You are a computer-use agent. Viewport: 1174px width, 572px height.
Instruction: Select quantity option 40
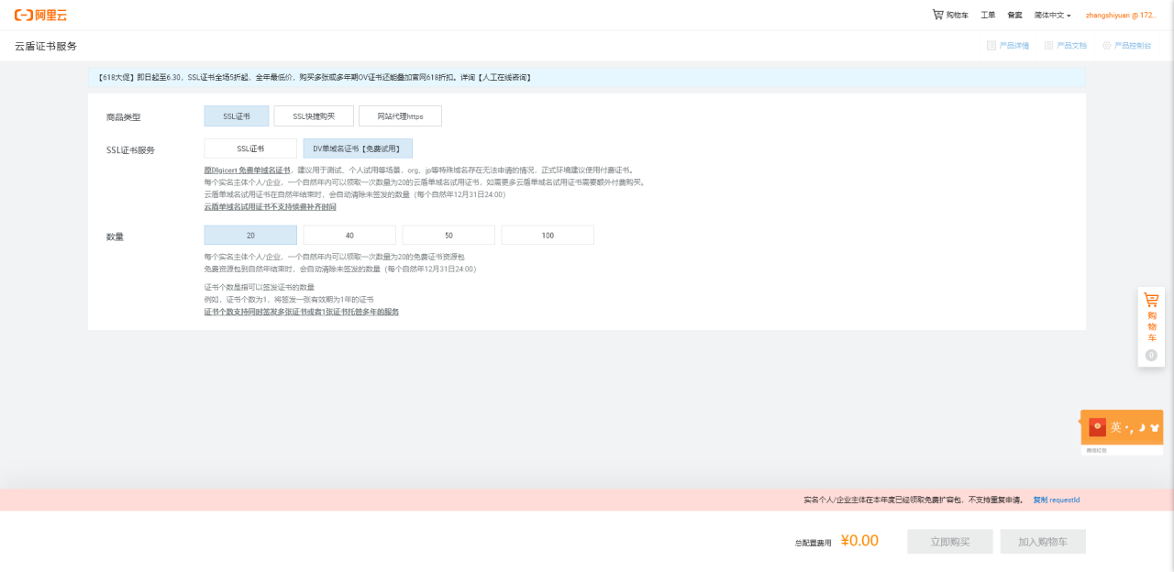click(x=349, y=235)
